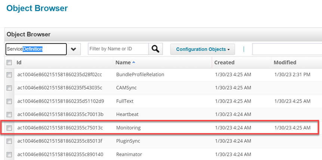Check the Reanimator row checkbox

(9, 154)
